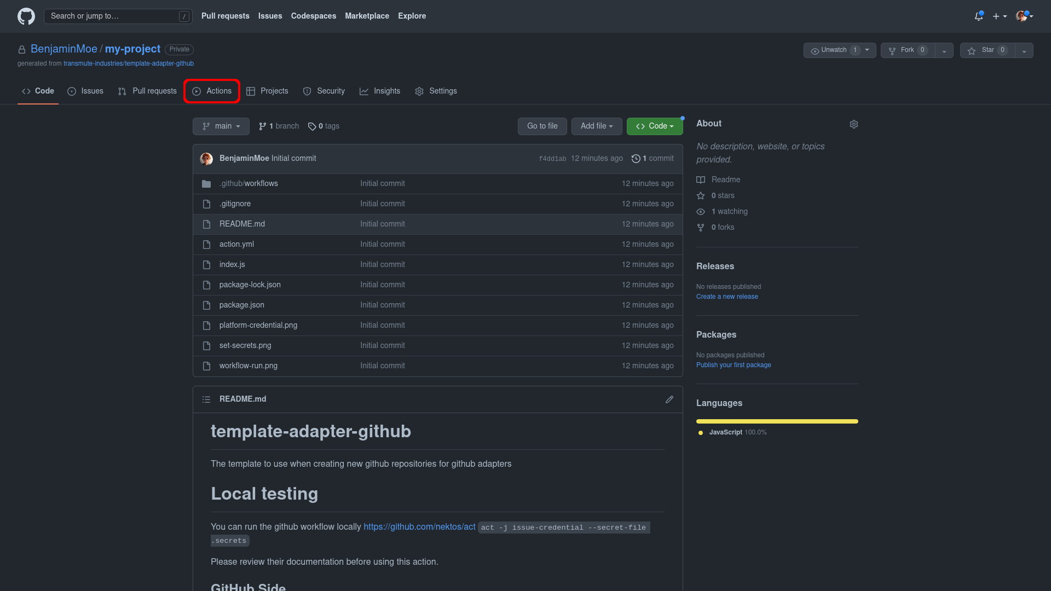
Task: Open the Actions tab
Action: [x=212, y=91]
